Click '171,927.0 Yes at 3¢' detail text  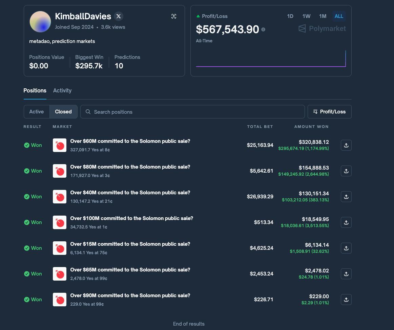tap(90, 176)
